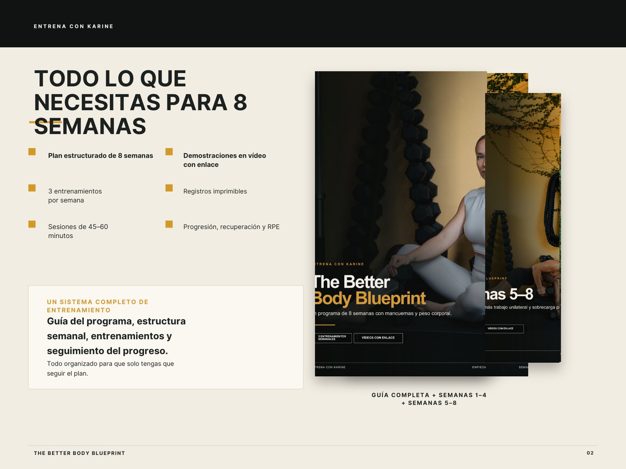Select the Semanas 5–8 cover thumbnail
The image size is (626, 469).
(x=523, y=228)
